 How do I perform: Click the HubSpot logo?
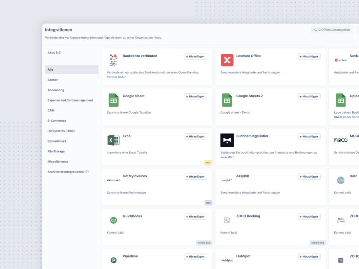click(227, 260)
